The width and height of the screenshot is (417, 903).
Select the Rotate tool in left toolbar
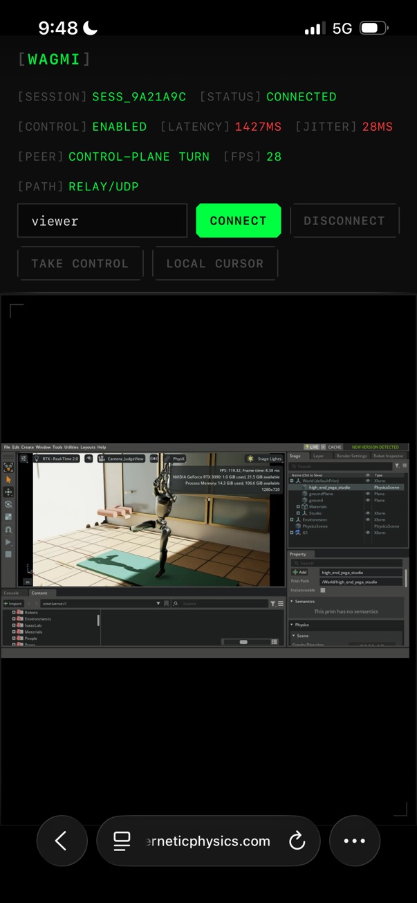pyautogui.click(x=8, y=504)
